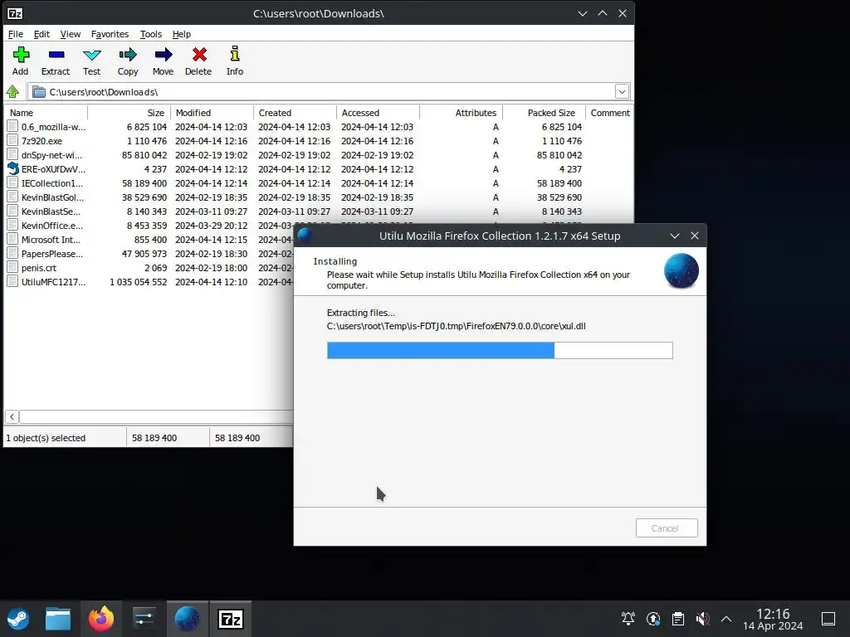Image resolution: width=850 pixels, height=637 pixels.
Task: Click the 1 object(s) selected status text
Action: click(x=46, y=438)
